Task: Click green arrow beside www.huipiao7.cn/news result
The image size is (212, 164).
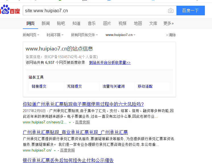Action: click(70, 122)
